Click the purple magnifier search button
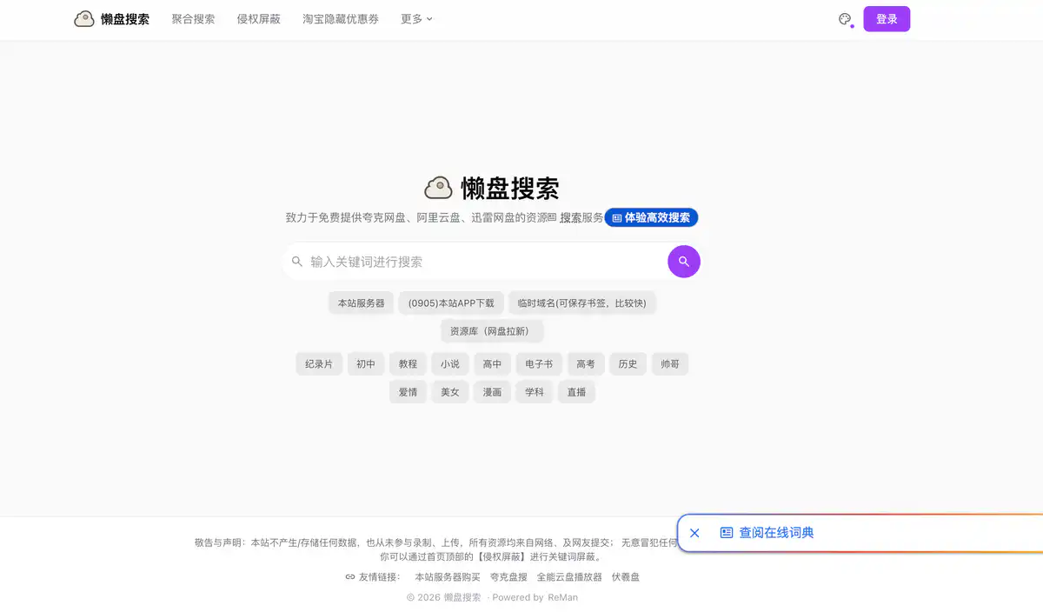1043x612 pixels. point(684,262)
